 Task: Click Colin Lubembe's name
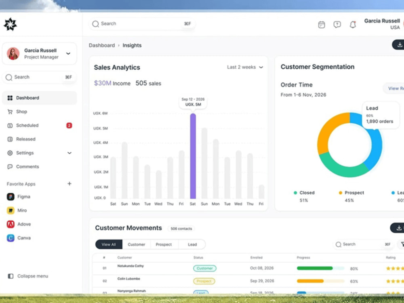[x=129, y=279]
